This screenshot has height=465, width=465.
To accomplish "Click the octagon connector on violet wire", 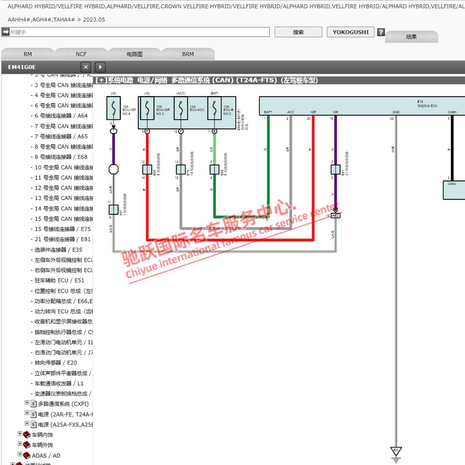I will click(114, 169).
